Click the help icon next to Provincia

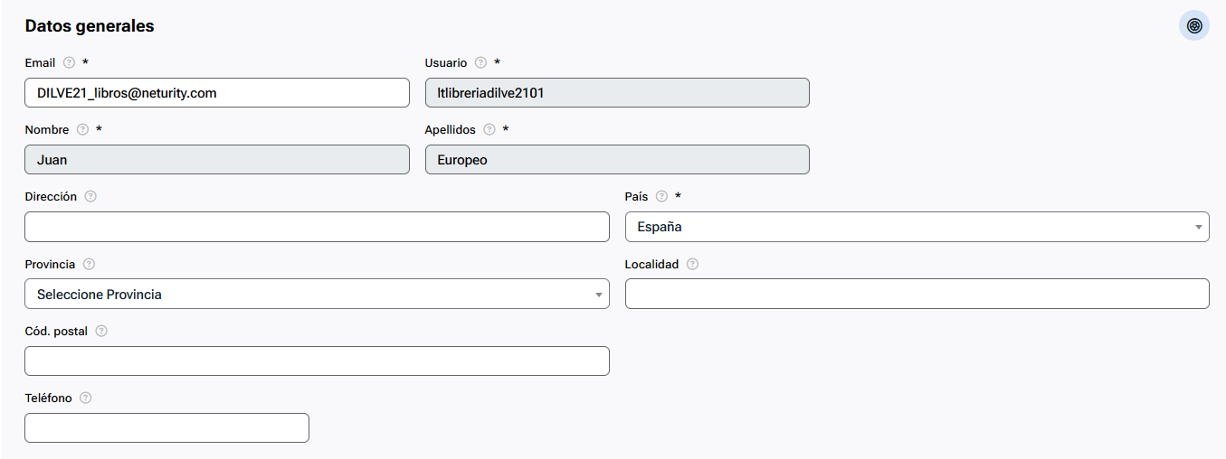pos(88,264)
